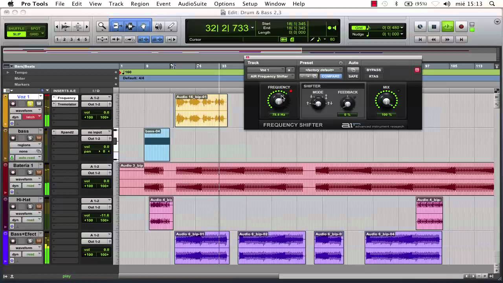503x283 pixels.
Task: Toggle Mute on Voz 1 track
Action: point(39,104)
